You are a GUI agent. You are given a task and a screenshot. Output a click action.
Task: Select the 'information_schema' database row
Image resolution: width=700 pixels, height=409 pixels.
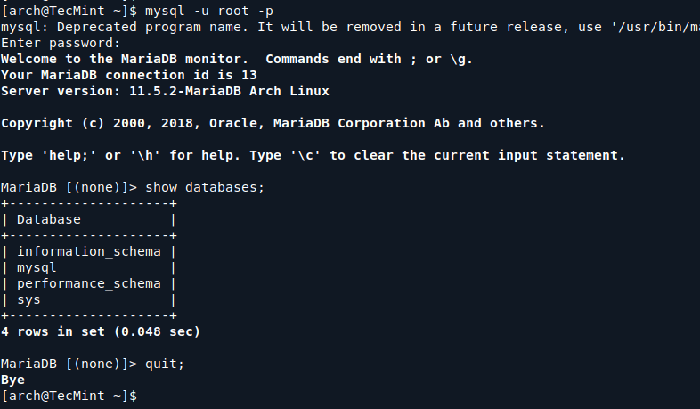(x=89, y=251)
